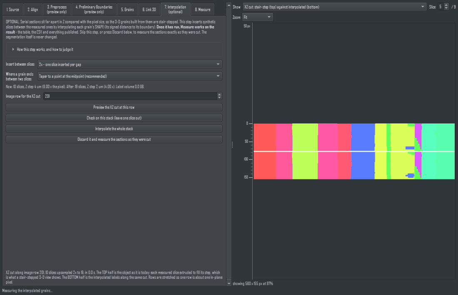Select the 3. Preprocess (preview only) tab
Screen dimensions: 458x295
pos(57,9)
